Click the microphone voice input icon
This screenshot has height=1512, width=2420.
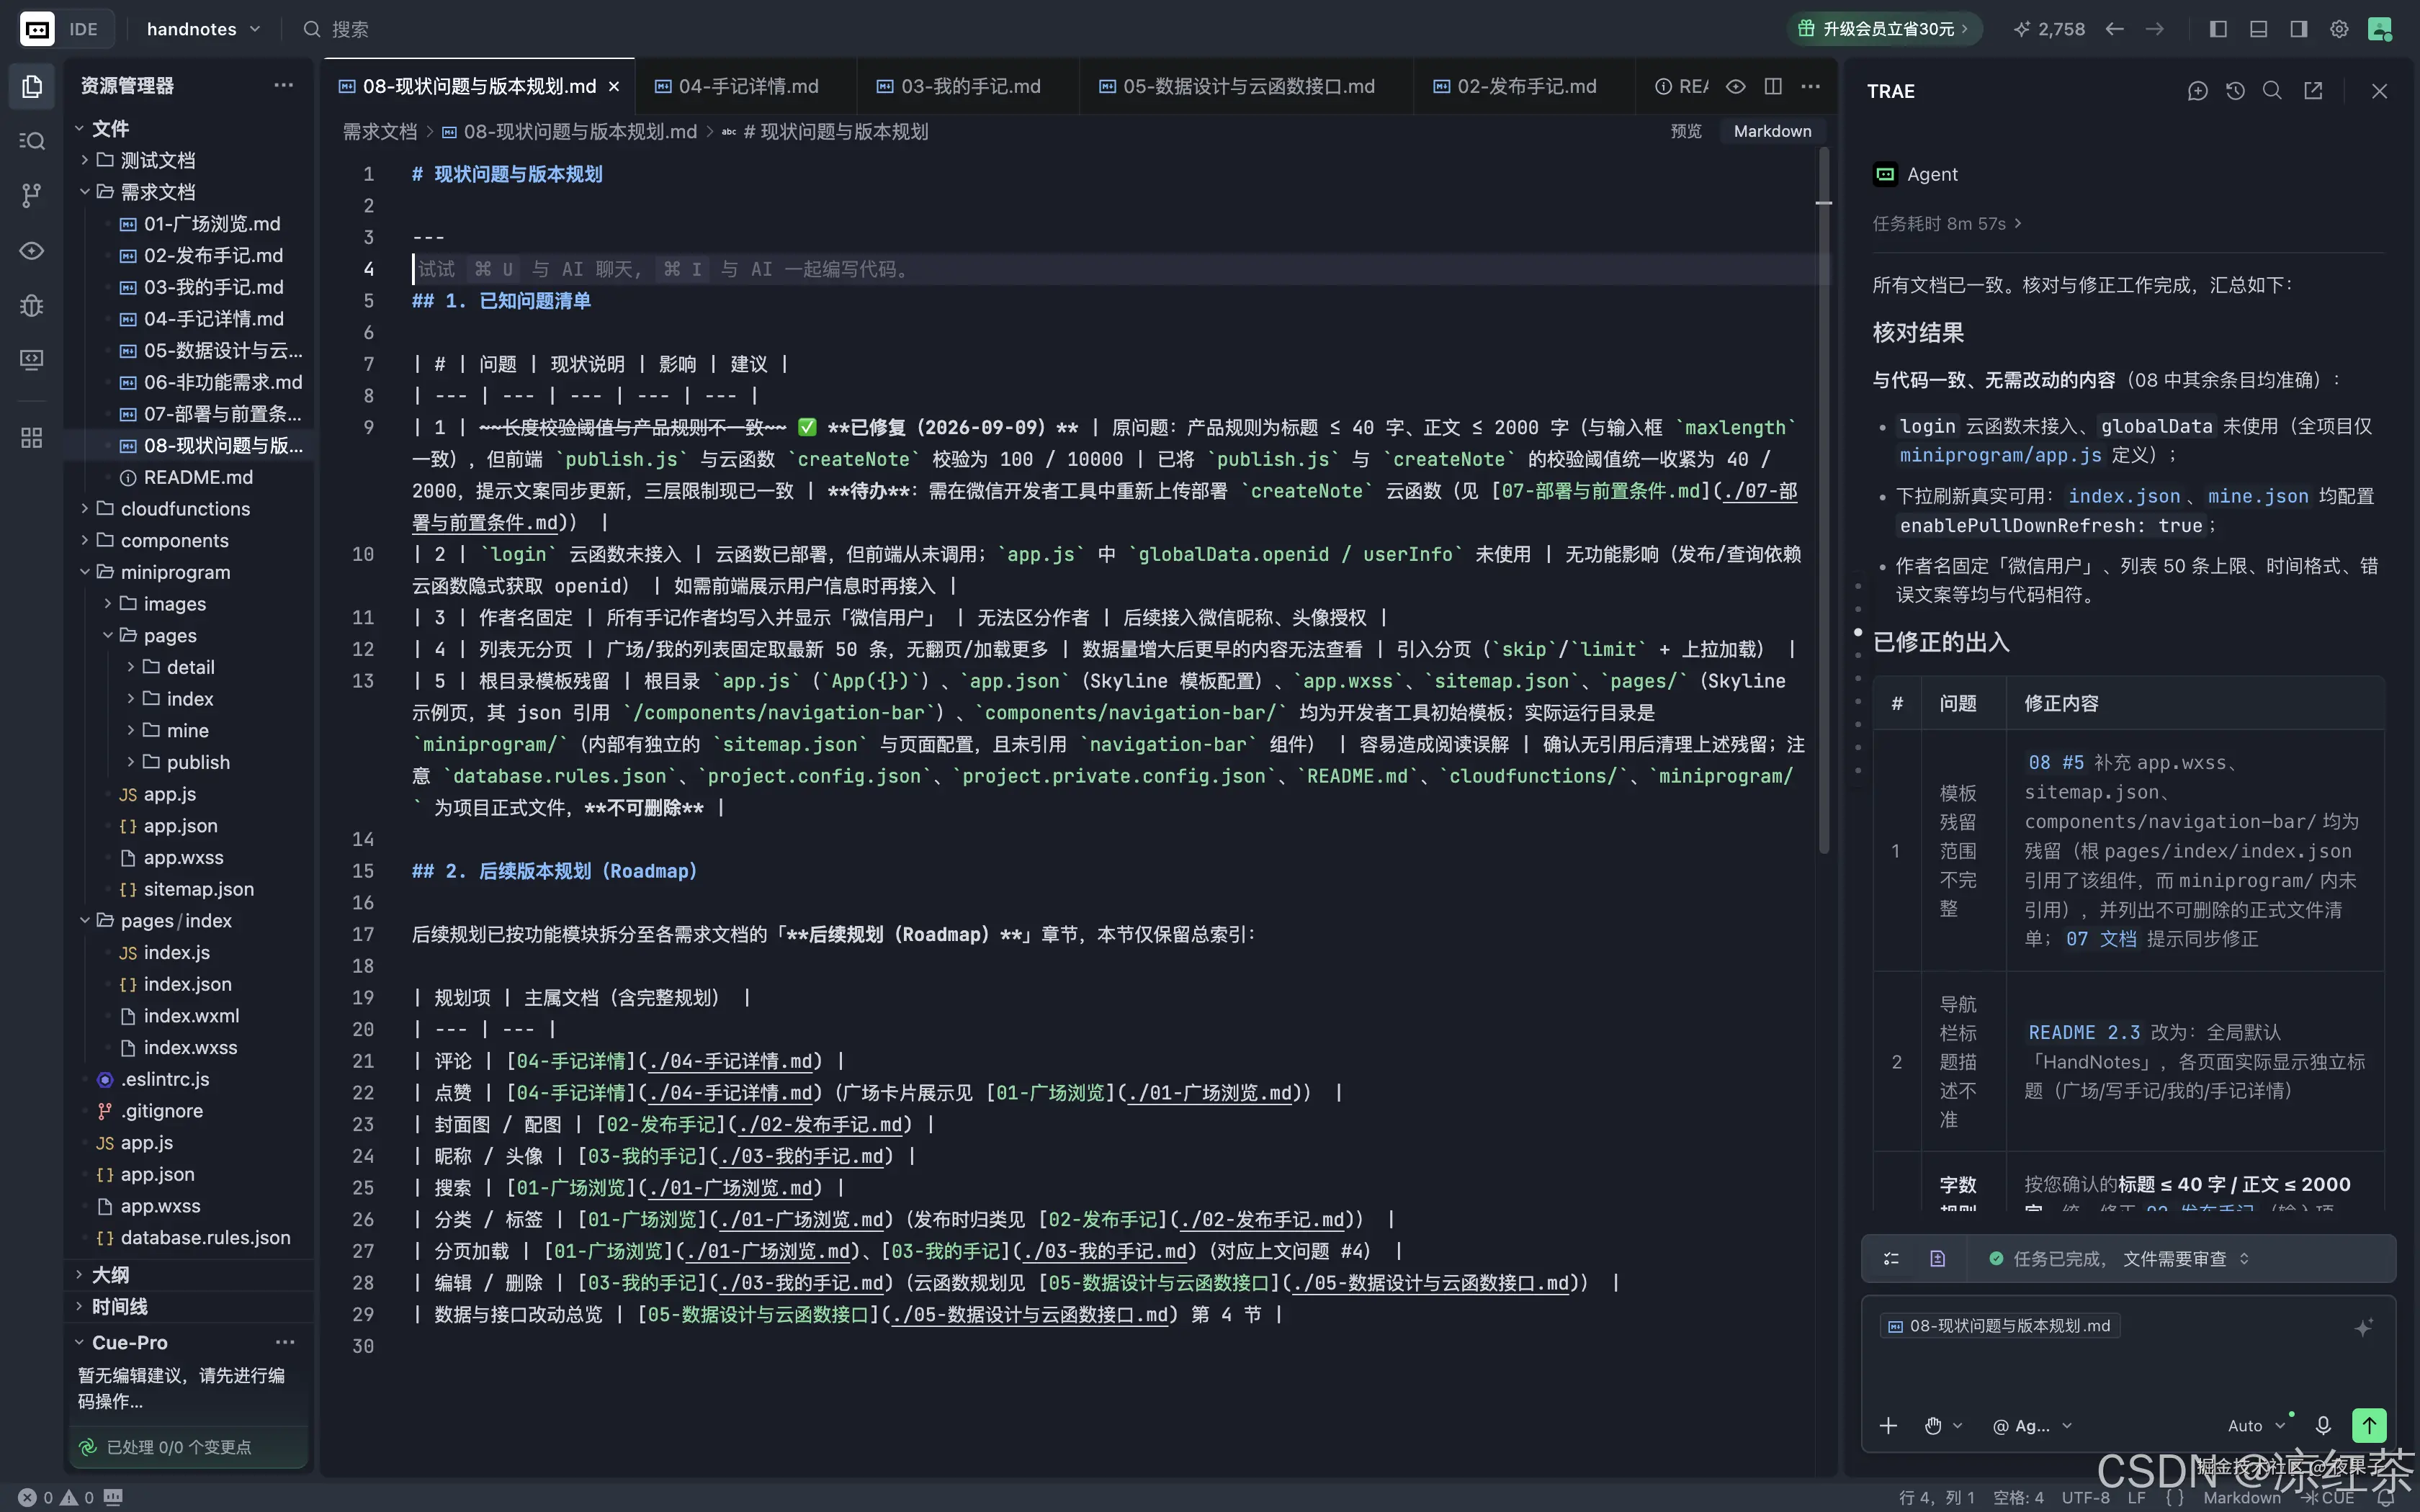click(2323, 1425)
